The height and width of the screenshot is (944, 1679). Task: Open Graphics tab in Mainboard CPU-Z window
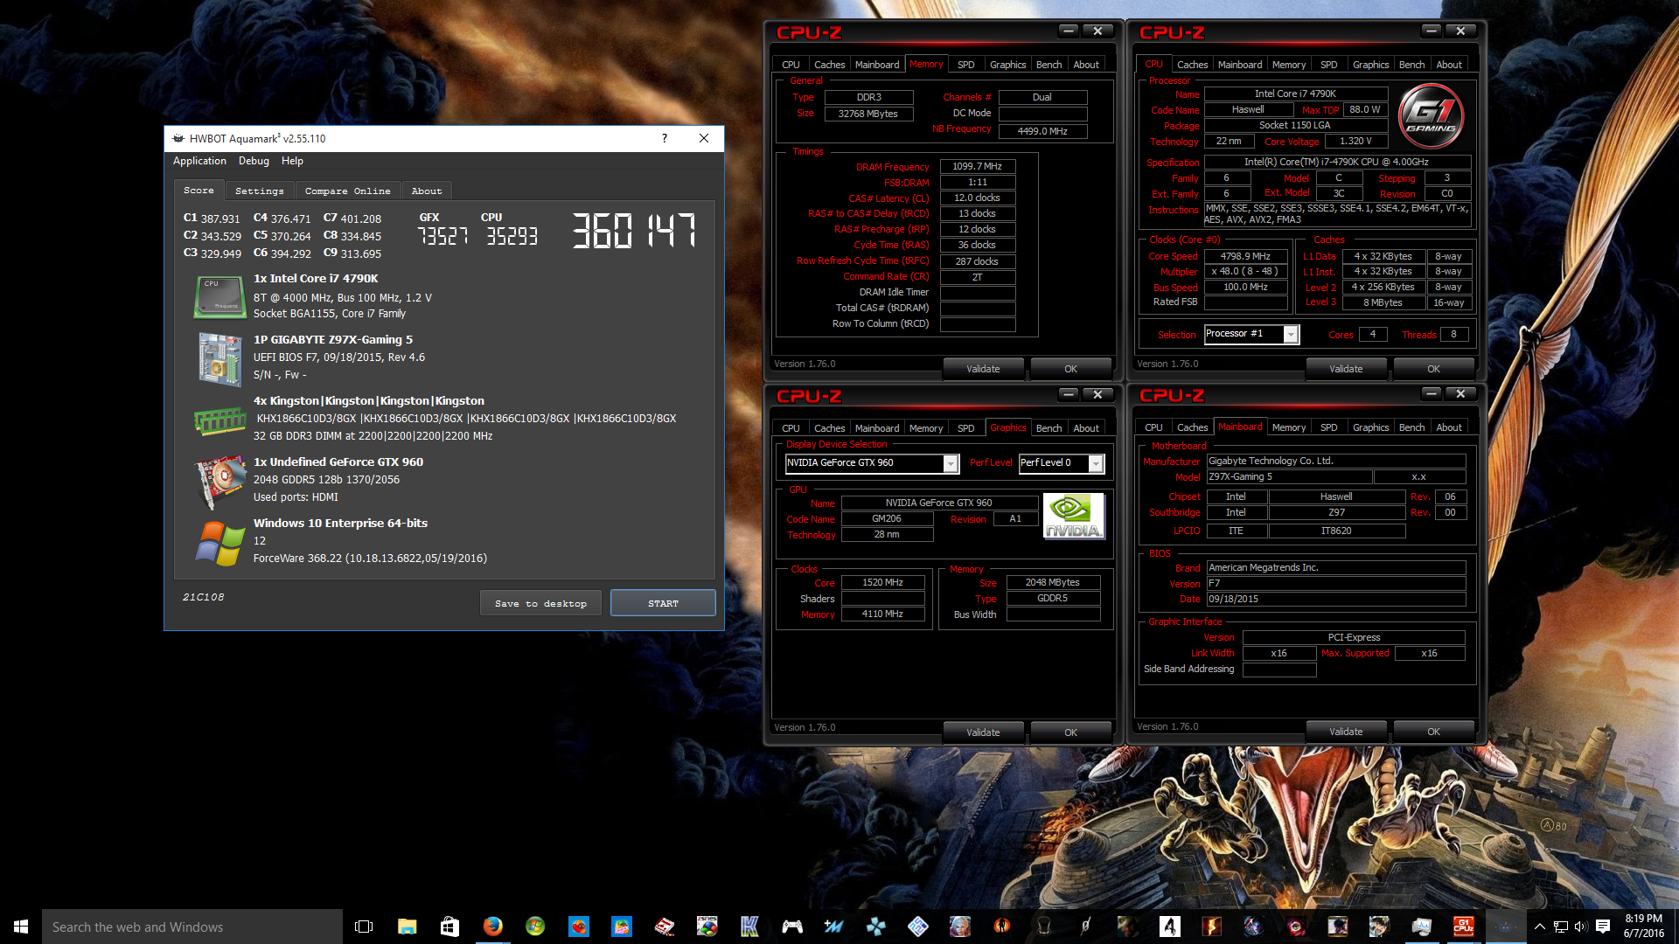1370,427
